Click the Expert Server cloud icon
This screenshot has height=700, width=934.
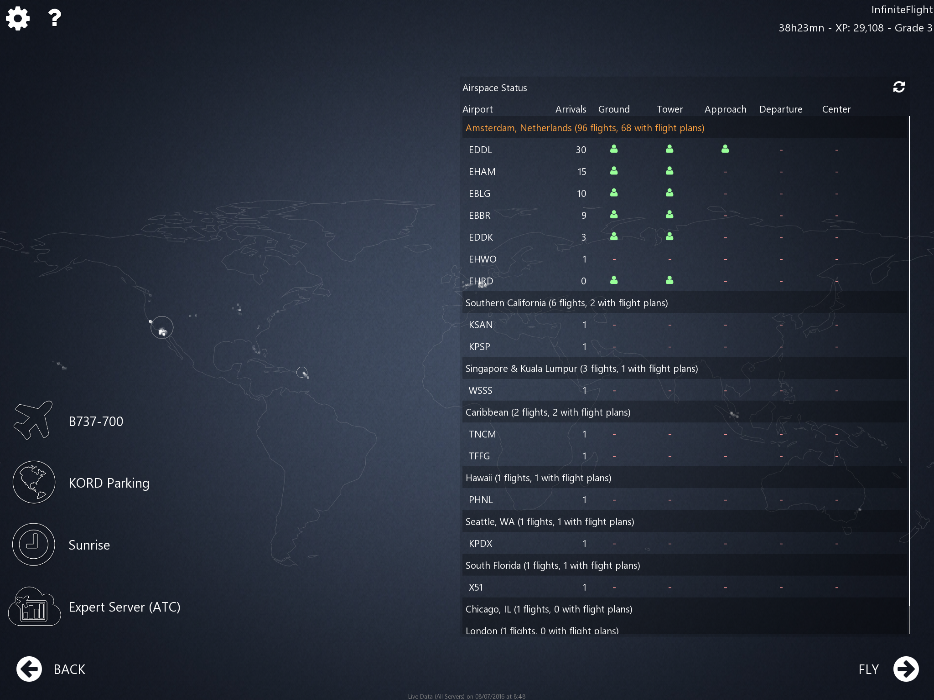coord(34,607)
